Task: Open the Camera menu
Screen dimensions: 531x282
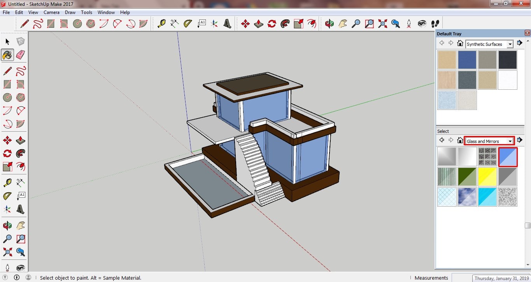Action: click(51, 12)
